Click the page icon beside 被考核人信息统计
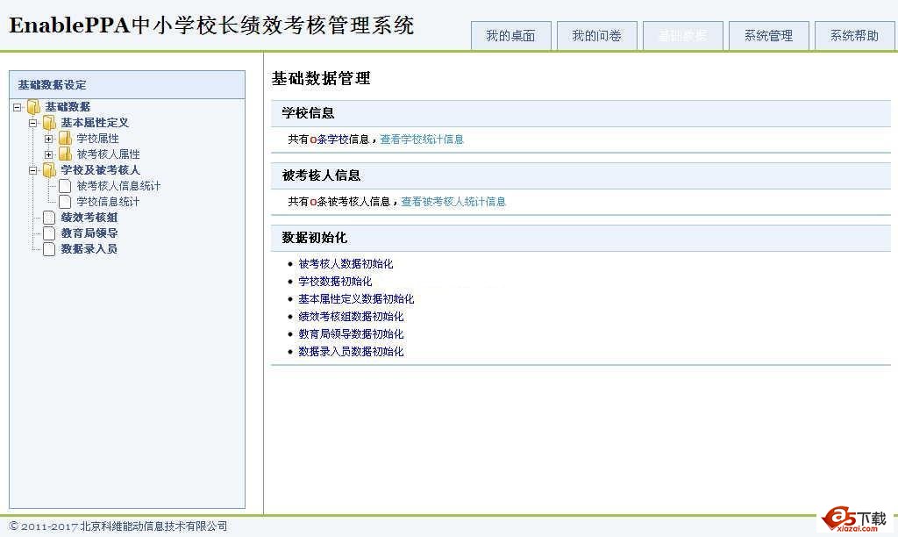This screenshot has width=898, height=537. [x=65, y=186]
